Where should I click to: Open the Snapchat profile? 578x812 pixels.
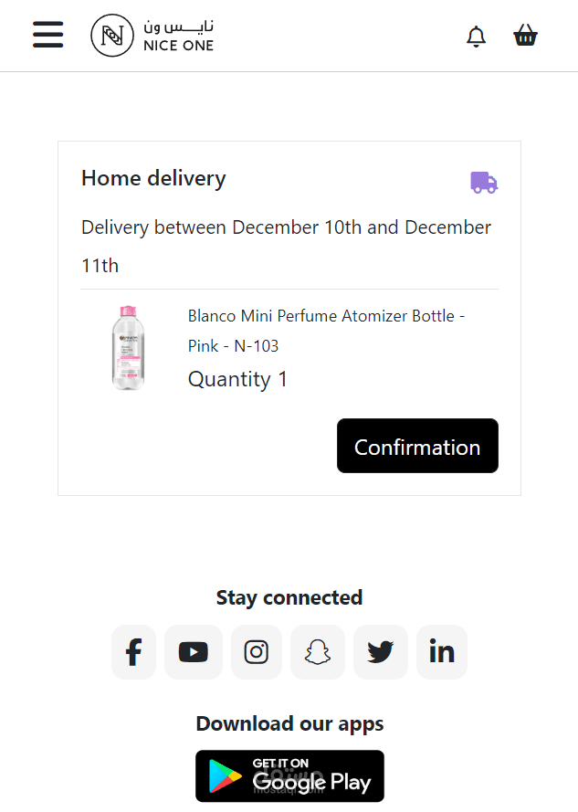pyautogui.click(x=318, y=652)
